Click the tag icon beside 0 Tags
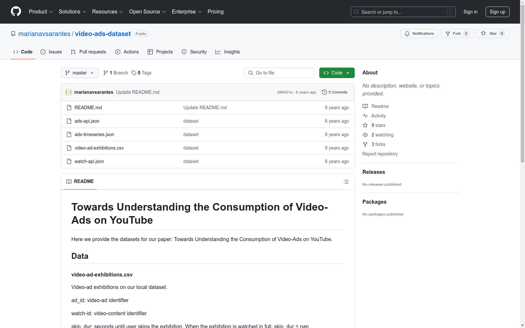Viewport: 525px width, 328px height. (x=134, y=73)
